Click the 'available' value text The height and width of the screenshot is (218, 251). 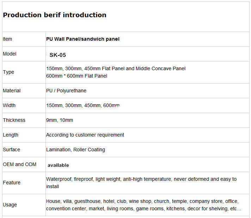pos(58,165)
